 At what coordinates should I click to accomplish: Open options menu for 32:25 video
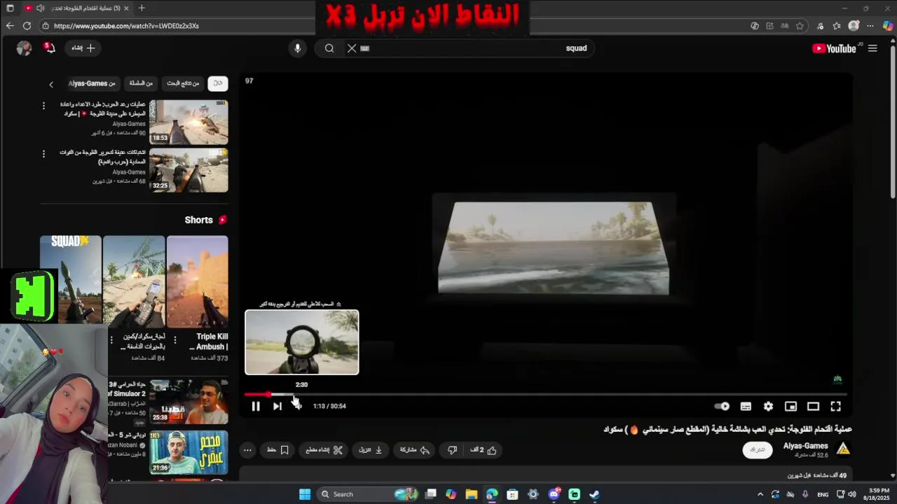(x=43, y=154)
